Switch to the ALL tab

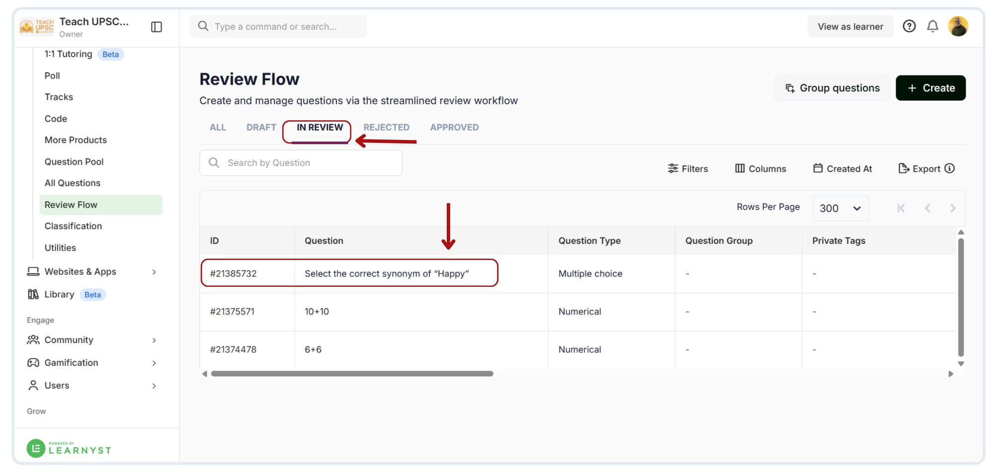click(x=218, y=128)
